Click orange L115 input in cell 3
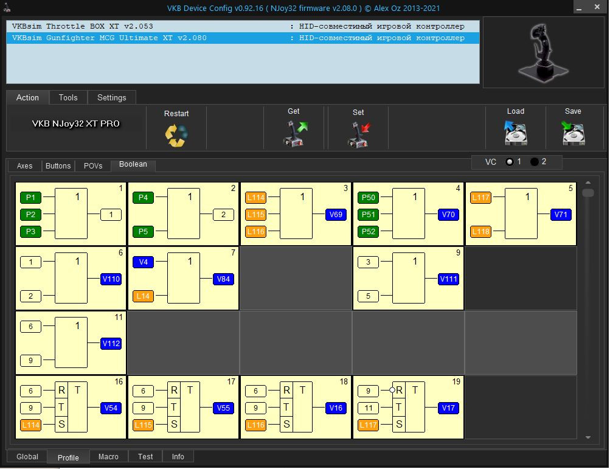 click(255, 215)
